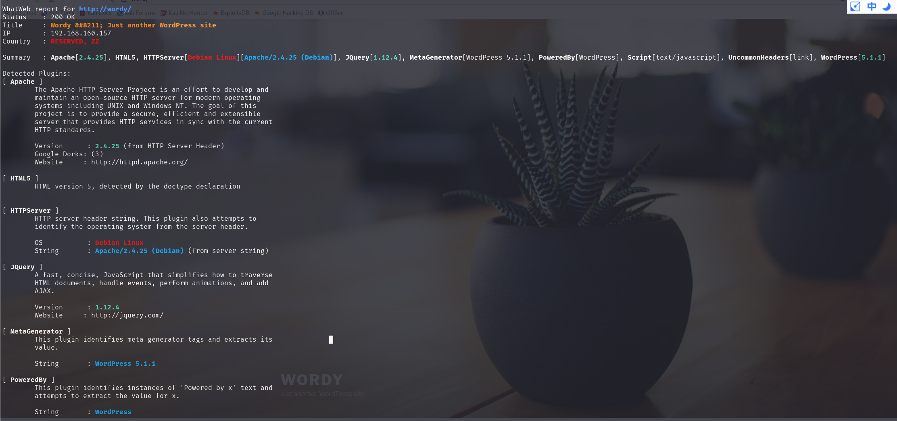Image resolution: width=897 pixels, height=421 pixels.
Task: Click the http://httpd.apache.org/ website URL
Action: pyautogui.click(x=140, y=162)
